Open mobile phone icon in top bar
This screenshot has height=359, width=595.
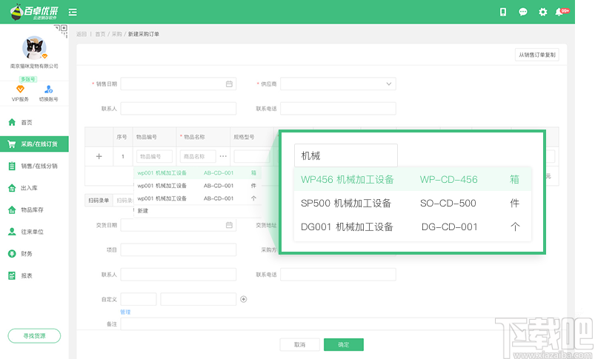pyautogui.click(x=503, y=12)
